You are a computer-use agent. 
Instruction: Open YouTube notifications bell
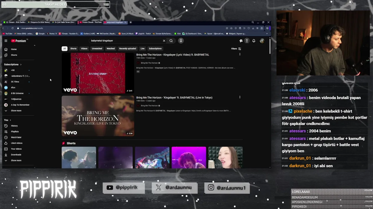[x=254, y=41]
